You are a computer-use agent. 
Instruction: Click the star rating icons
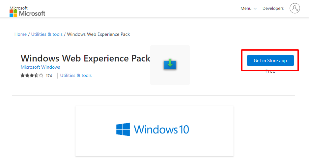[x=32, y=76]
